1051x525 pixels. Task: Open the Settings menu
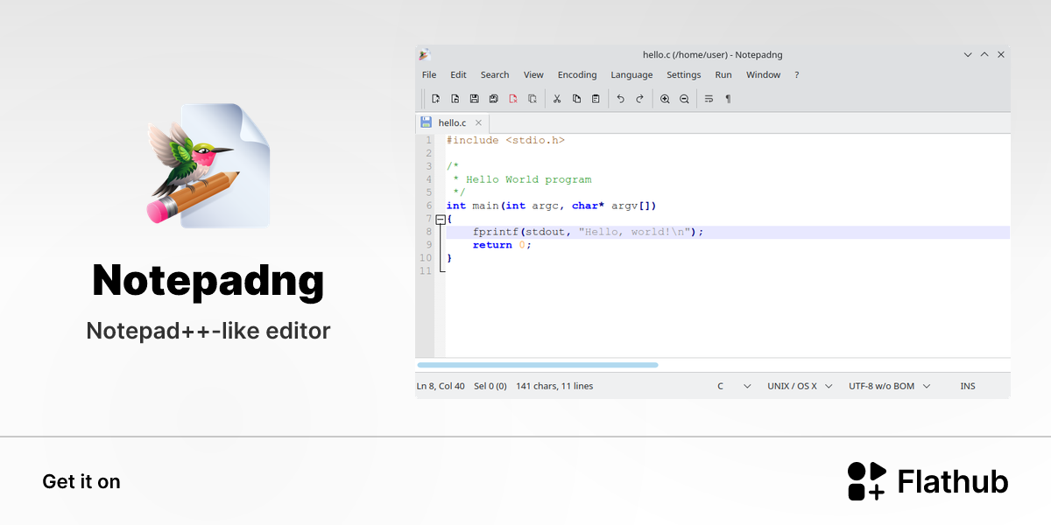pyautogui.click(x=684, y=75)
